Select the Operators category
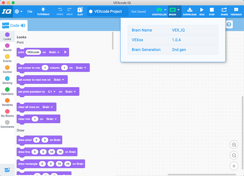This screenshot has width=244, height=176. (7, 92)
